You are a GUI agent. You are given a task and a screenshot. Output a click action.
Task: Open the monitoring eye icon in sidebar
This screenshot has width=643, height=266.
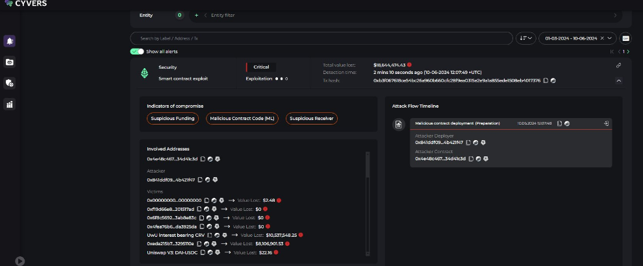click(10, 62)
